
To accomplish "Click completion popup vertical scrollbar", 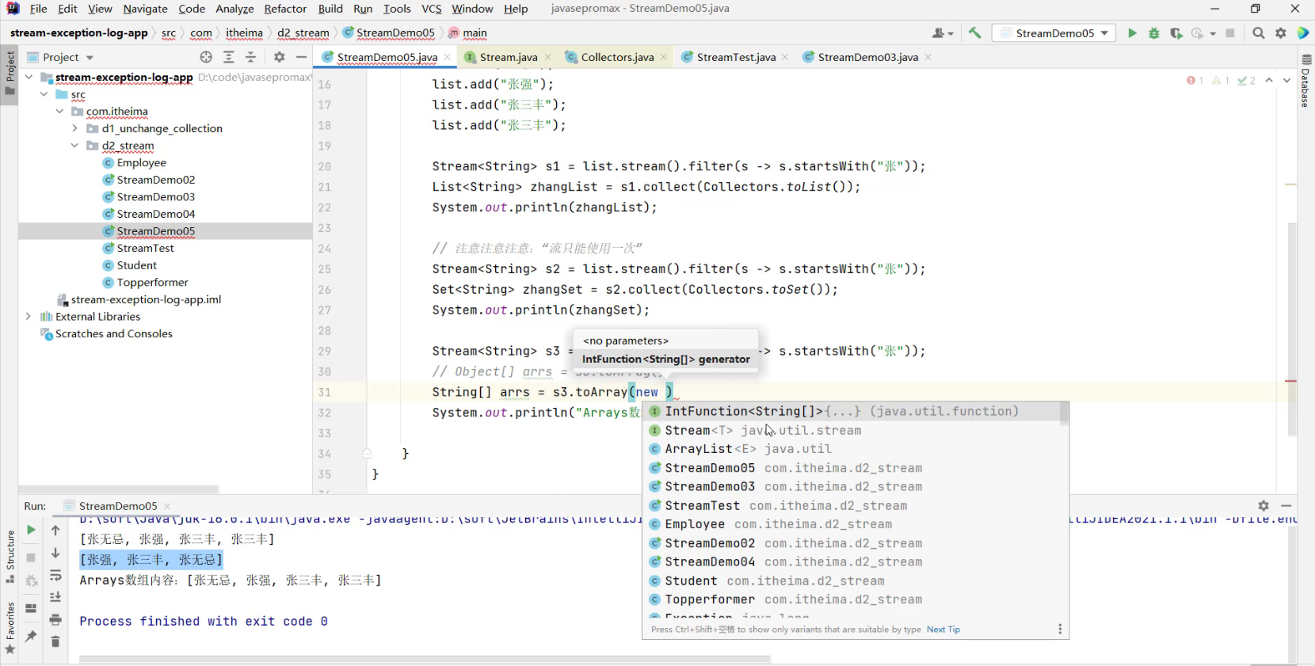I will [x=1064, y=414].
